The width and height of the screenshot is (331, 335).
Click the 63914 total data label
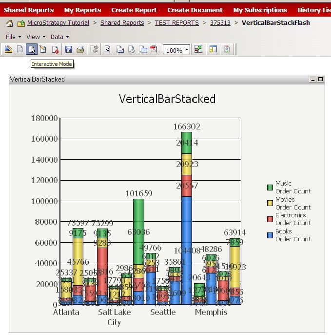click(235, 232)
